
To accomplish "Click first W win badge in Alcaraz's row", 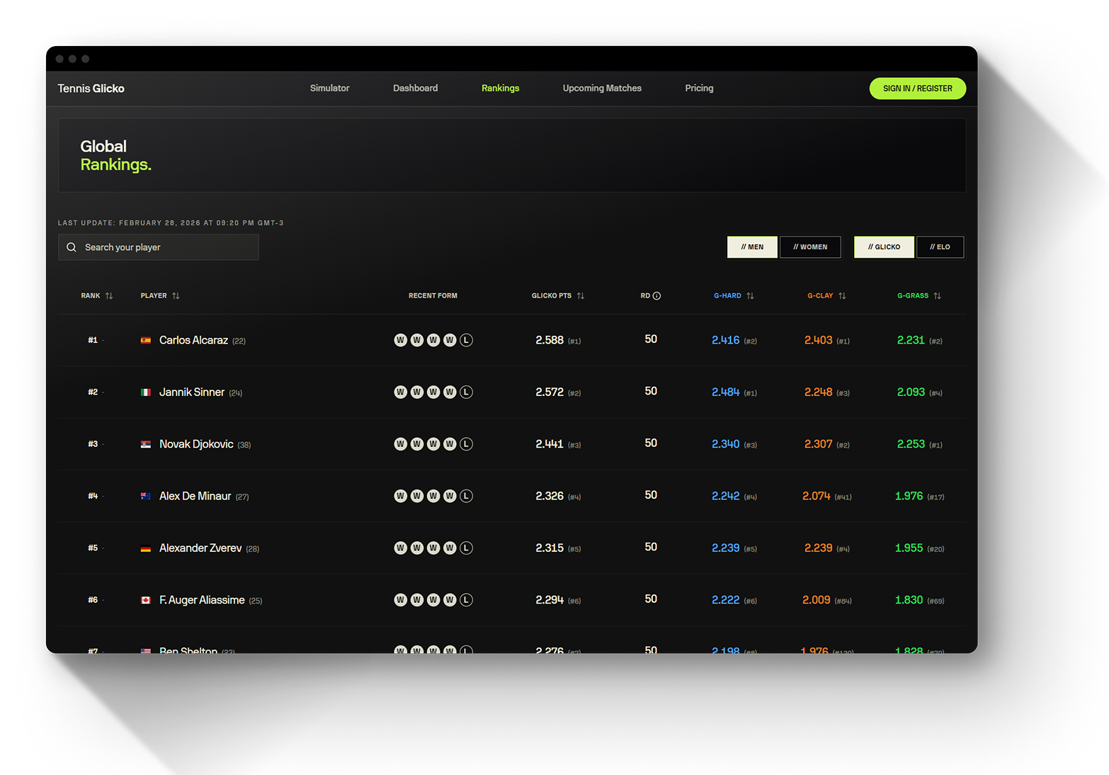I will coord(401,340).
